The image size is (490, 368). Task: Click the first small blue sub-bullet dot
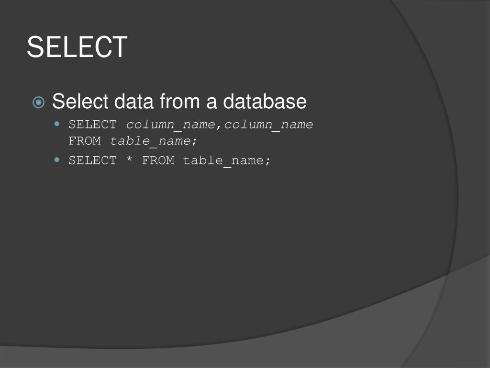57,124
